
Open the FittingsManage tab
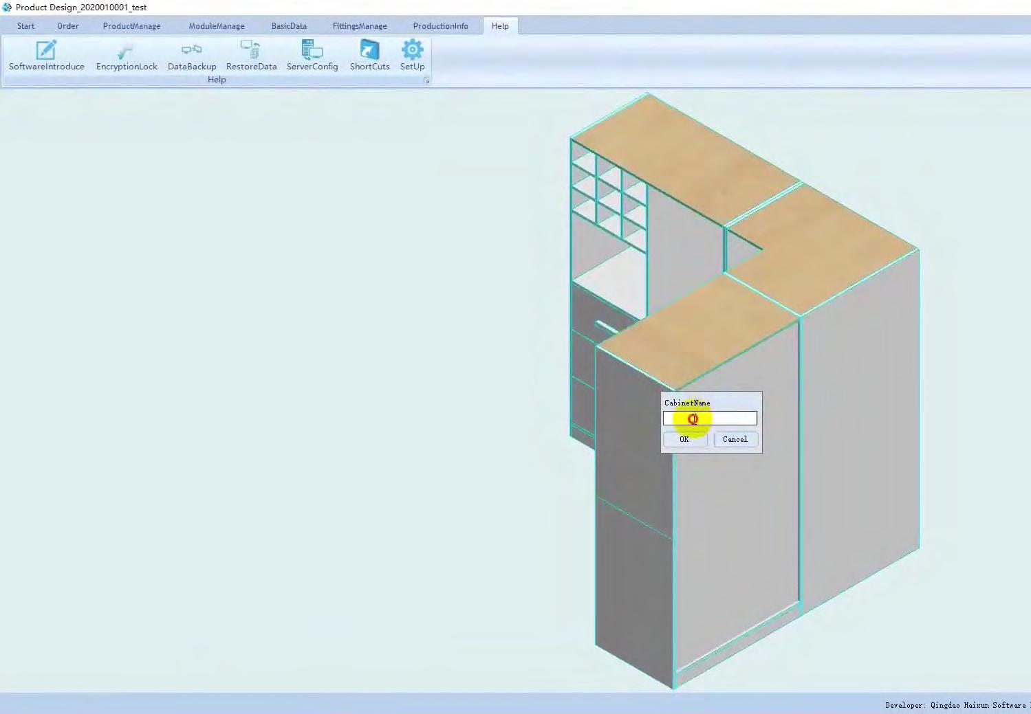click(x=360, y=26)
